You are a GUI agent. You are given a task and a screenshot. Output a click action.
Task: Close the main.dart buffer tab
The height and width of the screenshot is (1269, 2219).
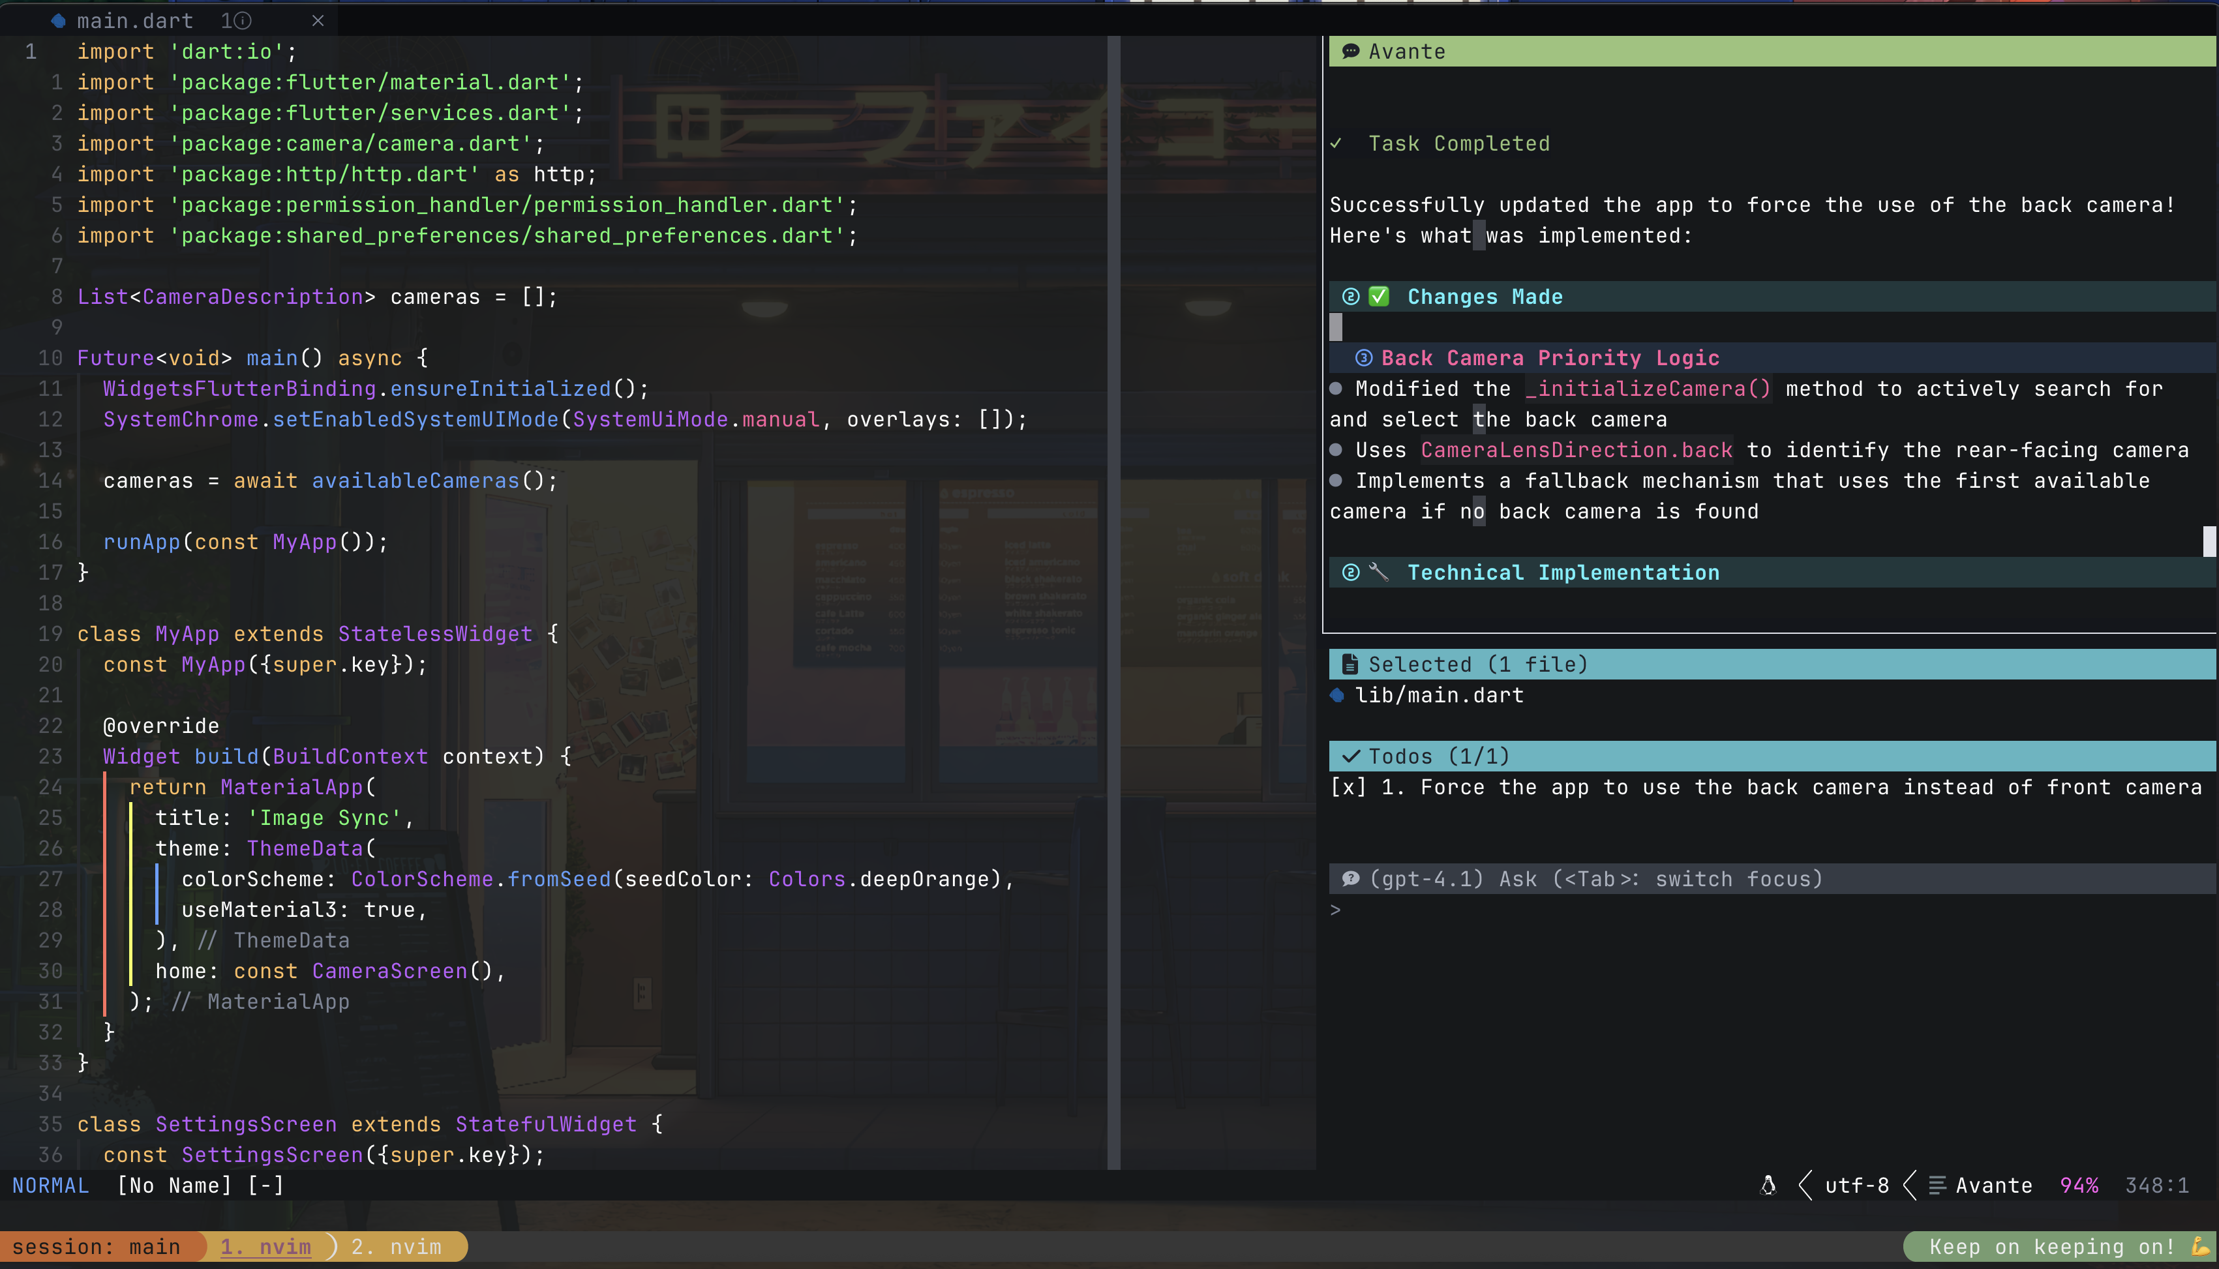(318, 20)
